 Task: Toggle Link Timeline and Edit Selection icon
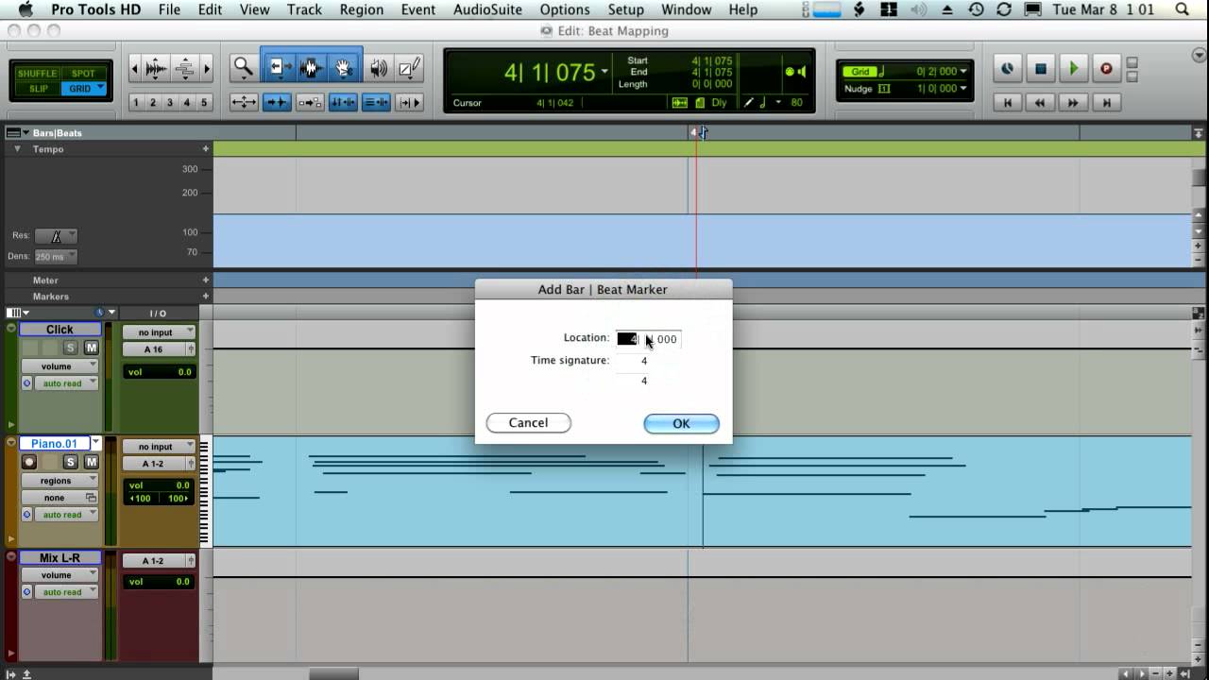tap(343, 102)
